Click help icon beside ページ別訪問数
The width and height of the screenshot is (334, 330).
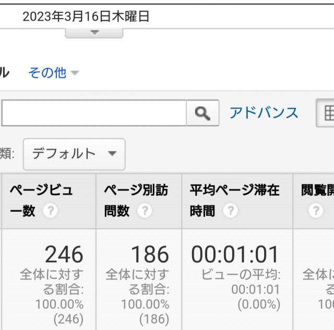pos(145,211)
